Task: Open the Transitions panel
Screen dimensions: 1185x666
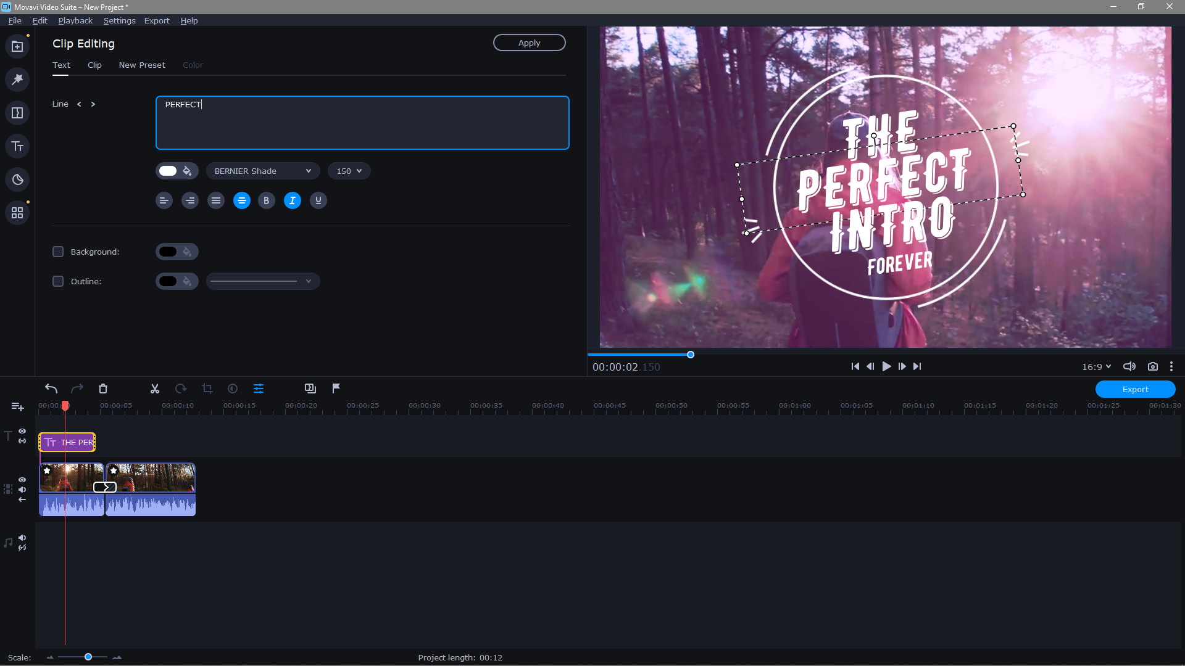Action: point(17,113)
